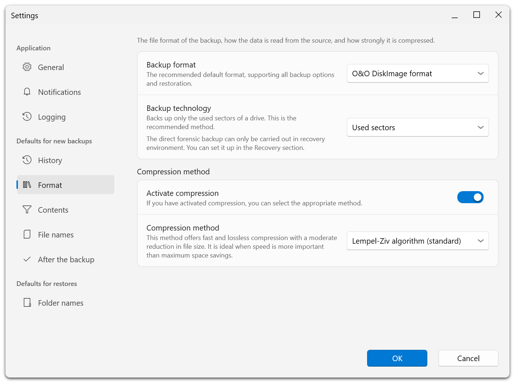
Task: Maximize the Settings window
Action: [x=477, y=15]
